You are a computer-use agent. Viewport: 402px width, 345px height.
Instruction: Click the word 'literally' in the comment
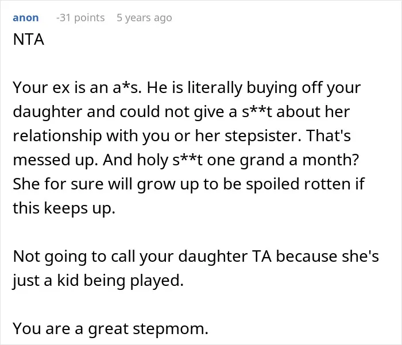215,88
